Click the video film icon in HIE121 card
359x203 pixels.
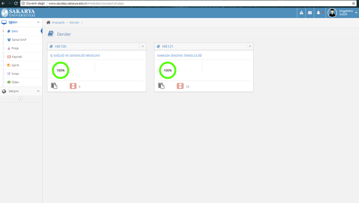tap(180, 86)
